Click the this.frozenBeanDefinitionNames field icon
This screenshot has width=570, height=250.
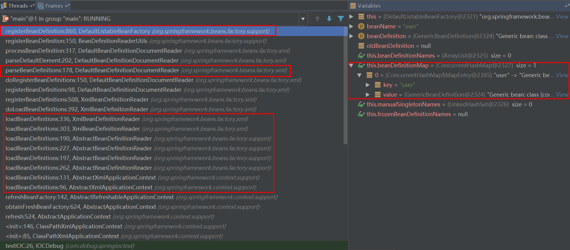coord(361,114)
